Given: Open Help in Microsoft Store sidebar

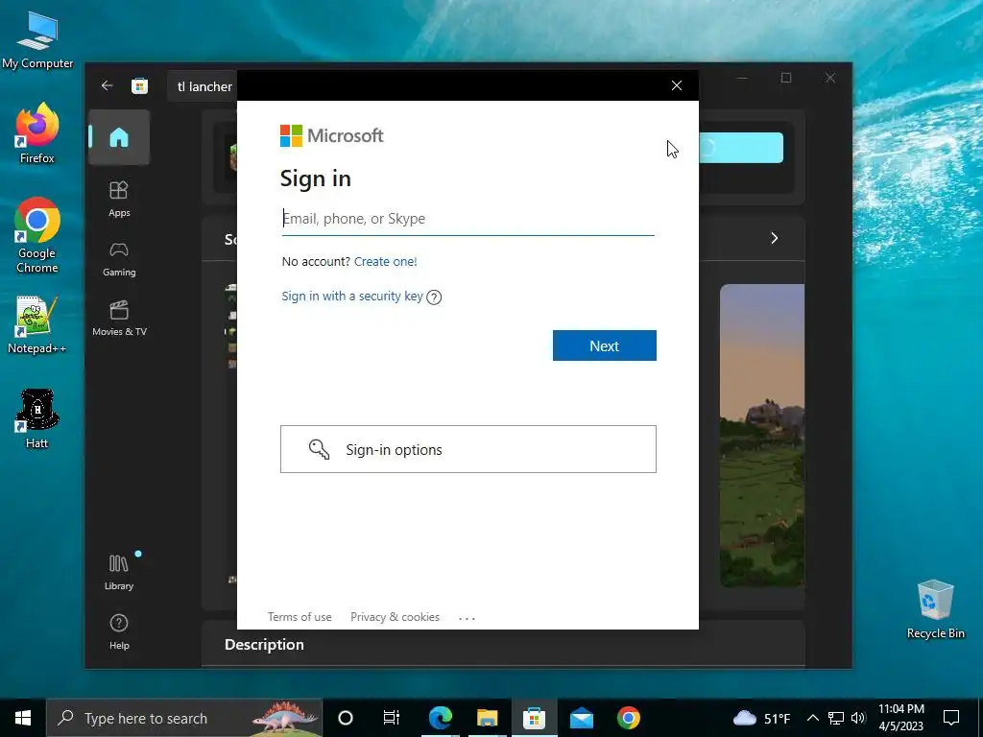Looking at the screenshot, I should [119, 631].
